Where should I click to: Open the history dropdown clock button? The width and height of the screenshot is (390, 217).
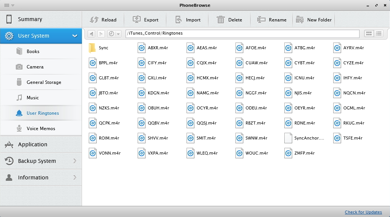pos(114,34)
